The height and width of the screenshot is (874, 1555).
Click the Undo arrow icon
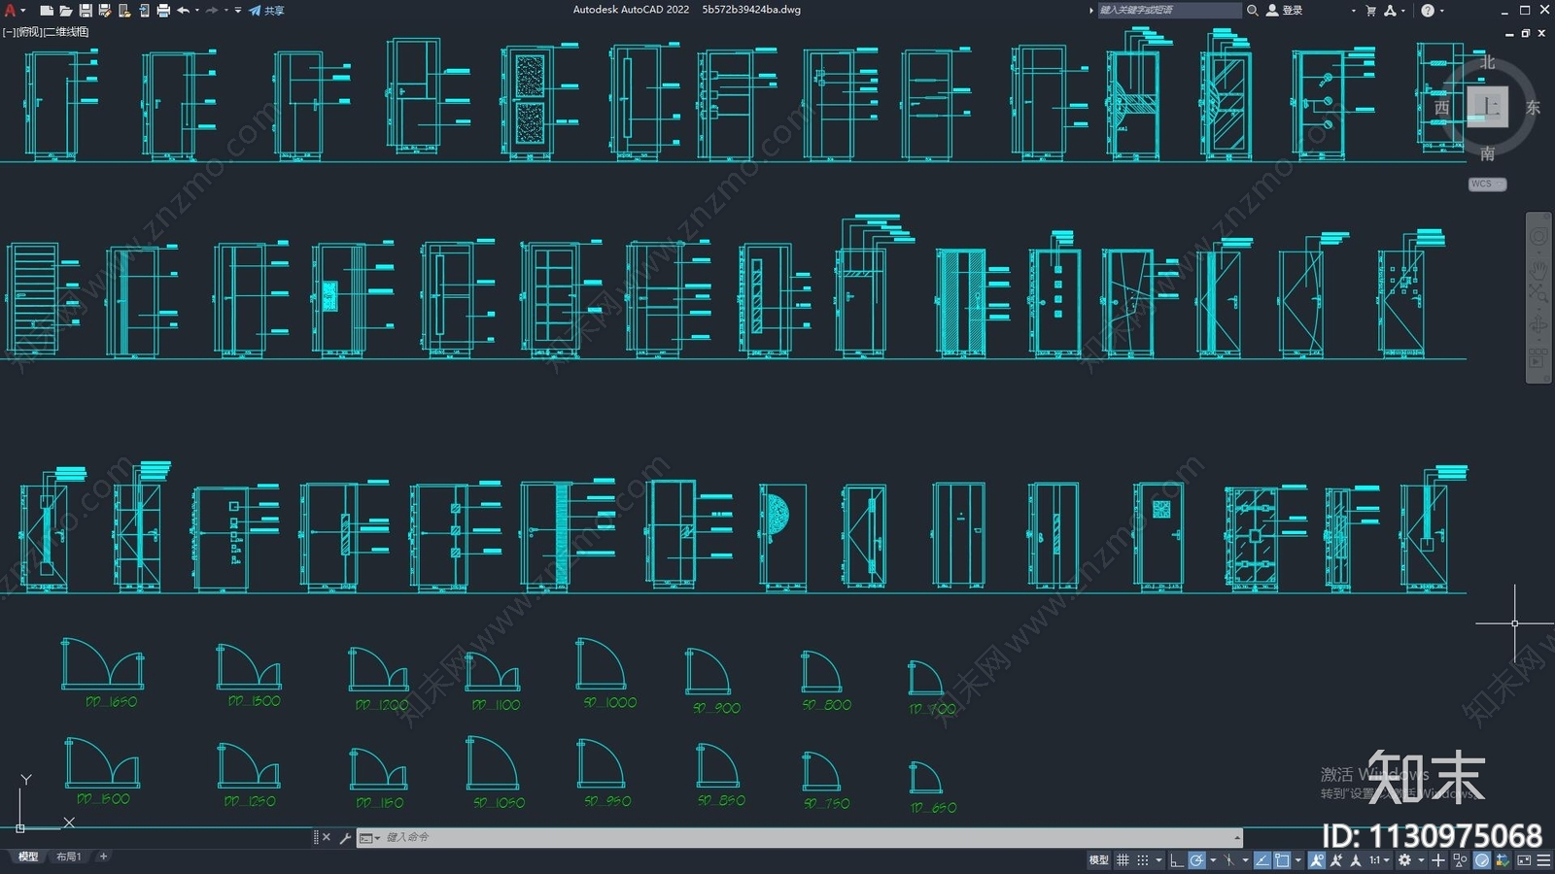click(x=183, y=11)
